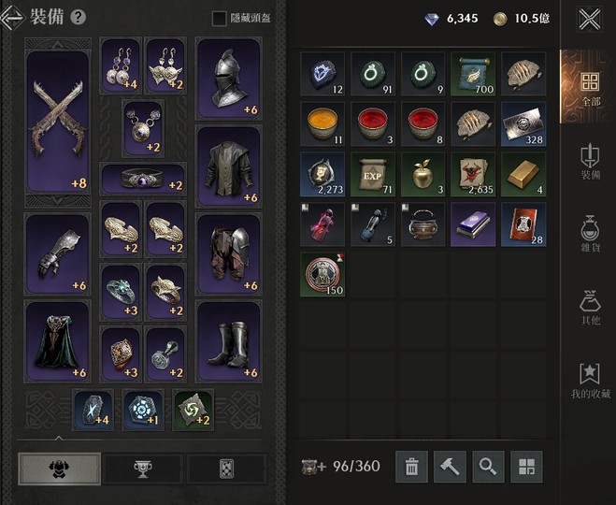The image size is (616, 505).
Task: Click the magnifying glass search icon
Action: point(488,467)
